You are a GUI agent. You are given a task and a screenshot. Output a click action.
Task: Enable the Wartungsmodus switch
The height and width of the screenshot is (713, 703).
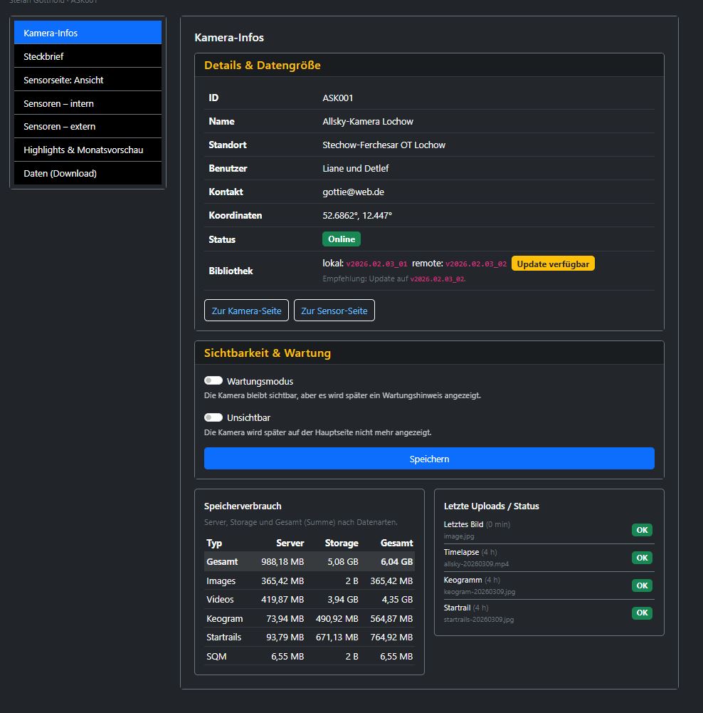click(213, 381)
